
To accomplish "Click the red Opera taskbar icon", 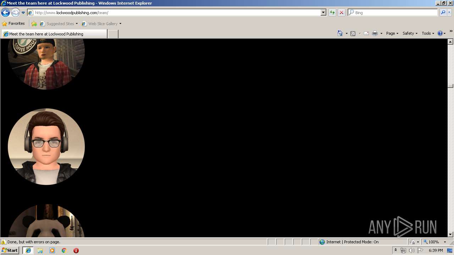I will click(76, 250).
